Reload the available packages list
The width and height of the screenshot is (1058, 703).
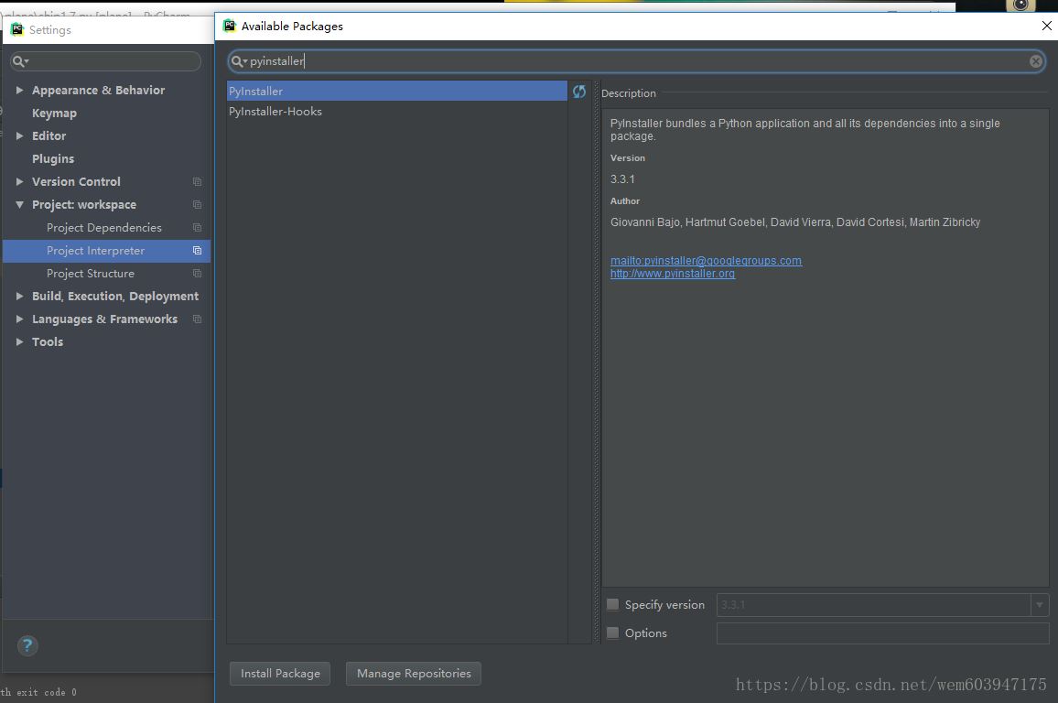[579, 92]
